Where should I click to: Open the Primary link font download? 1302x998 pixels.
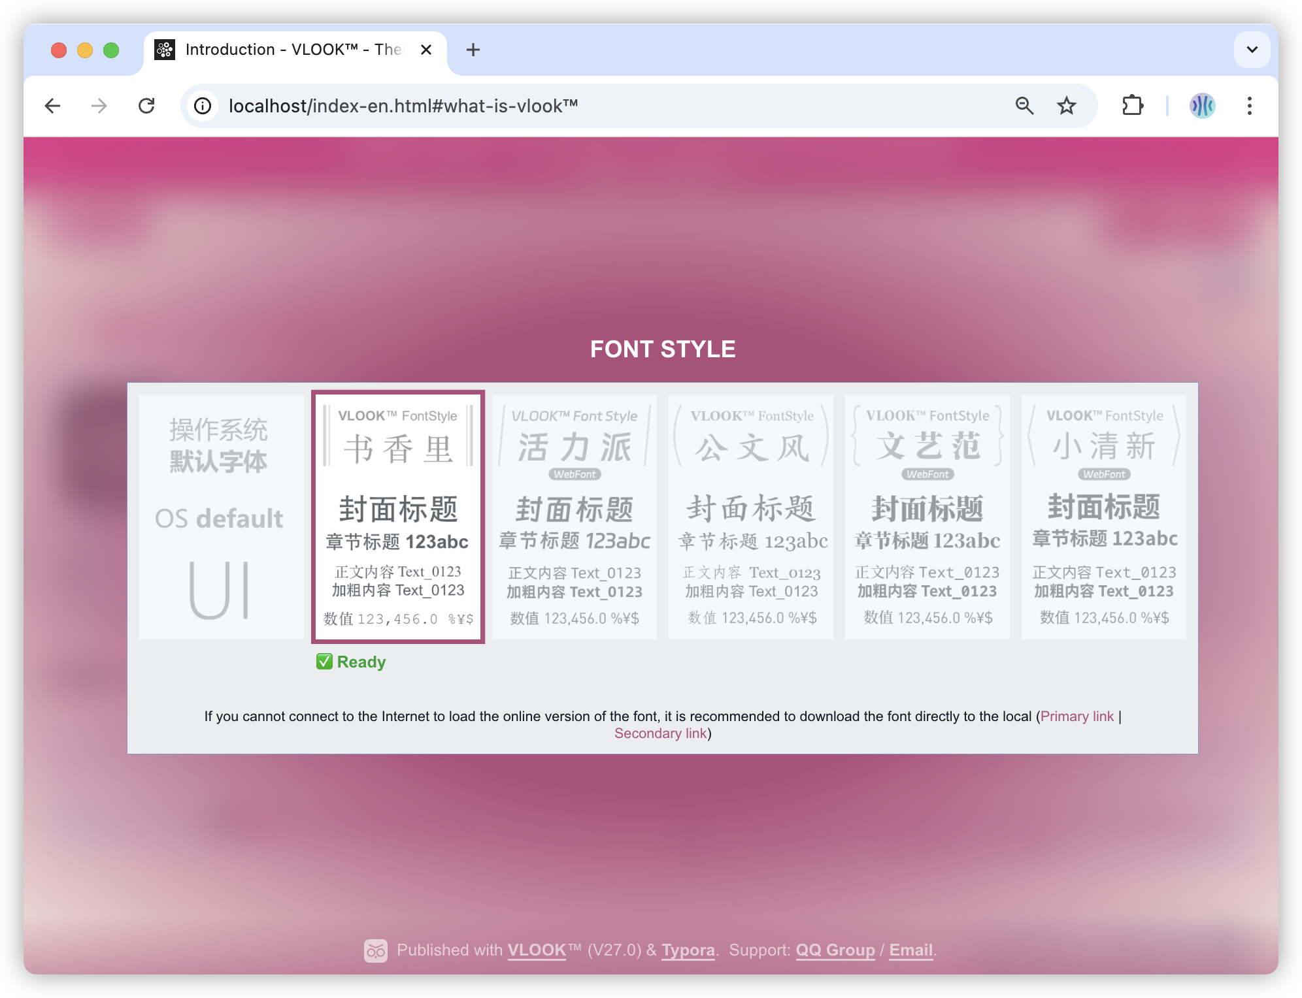(1077, 716)
